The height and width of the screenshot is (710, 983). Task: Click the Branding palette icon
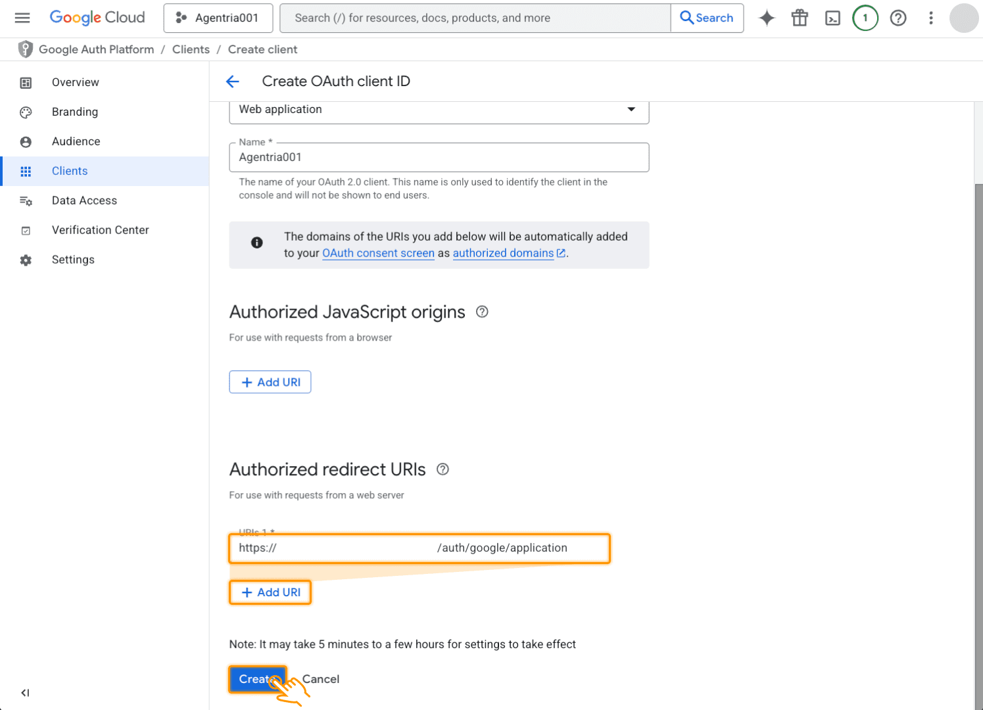[x=26, y=112]
